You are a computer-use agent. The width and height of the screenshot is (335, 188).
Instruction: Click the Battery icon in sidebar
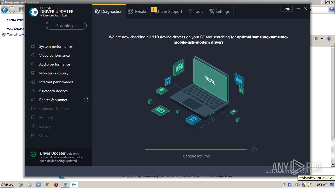33,126
